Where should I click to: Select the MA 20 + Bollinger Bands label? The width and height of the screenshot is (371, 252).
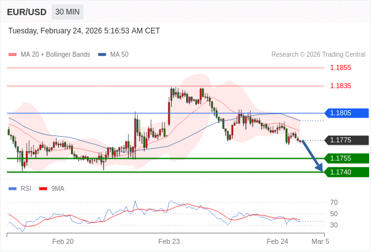55,55
